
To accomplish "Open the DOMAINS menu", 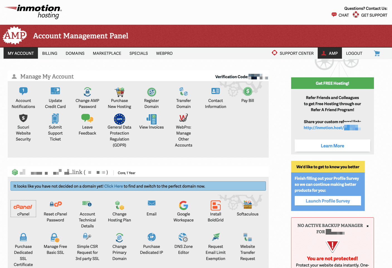I will tap(75, 53).
